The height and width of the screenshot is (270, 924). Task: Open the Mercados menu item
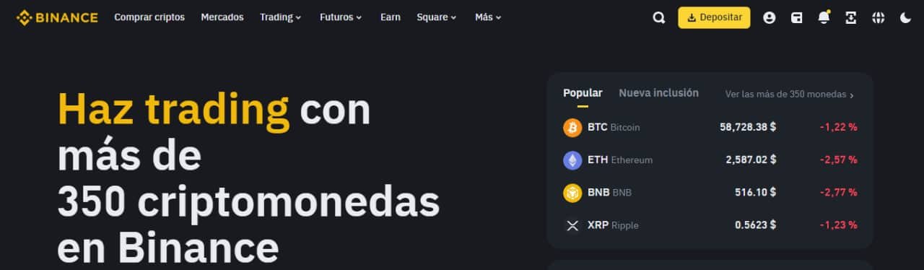(222, 17)
